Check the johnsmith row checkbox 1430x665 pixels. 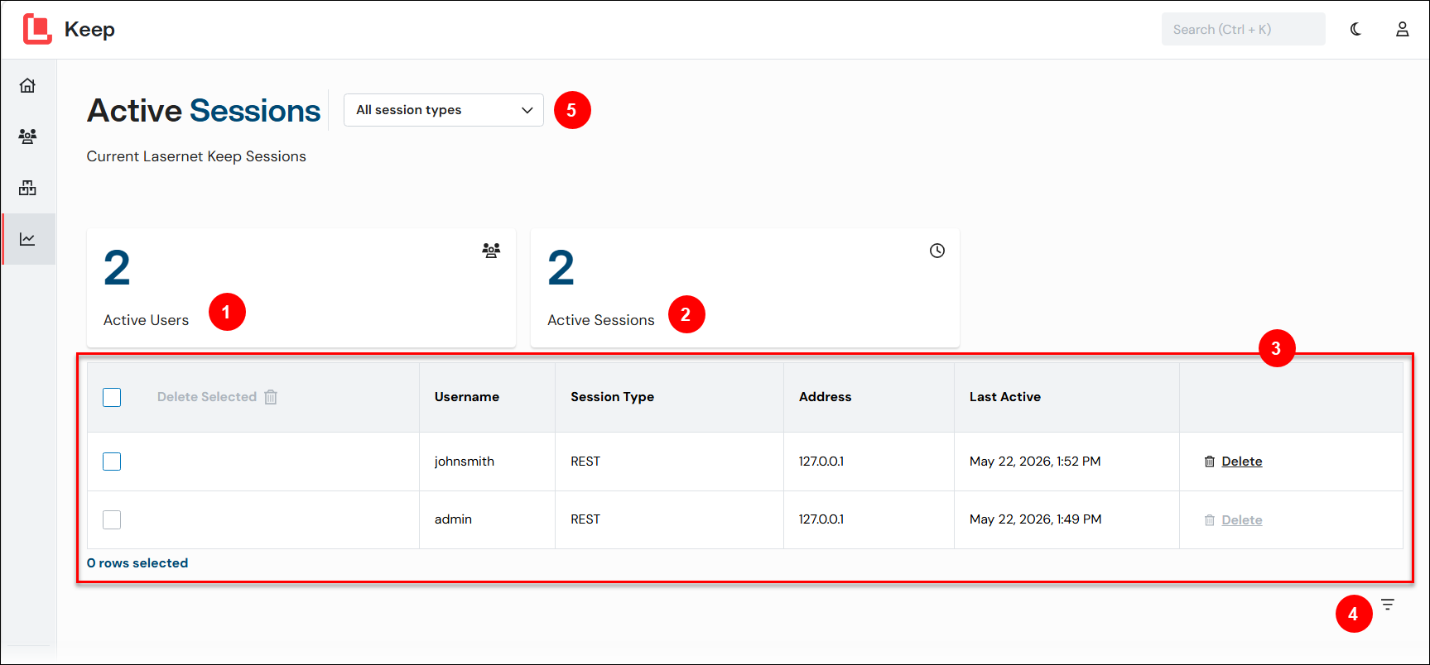(x=112, y=462)
